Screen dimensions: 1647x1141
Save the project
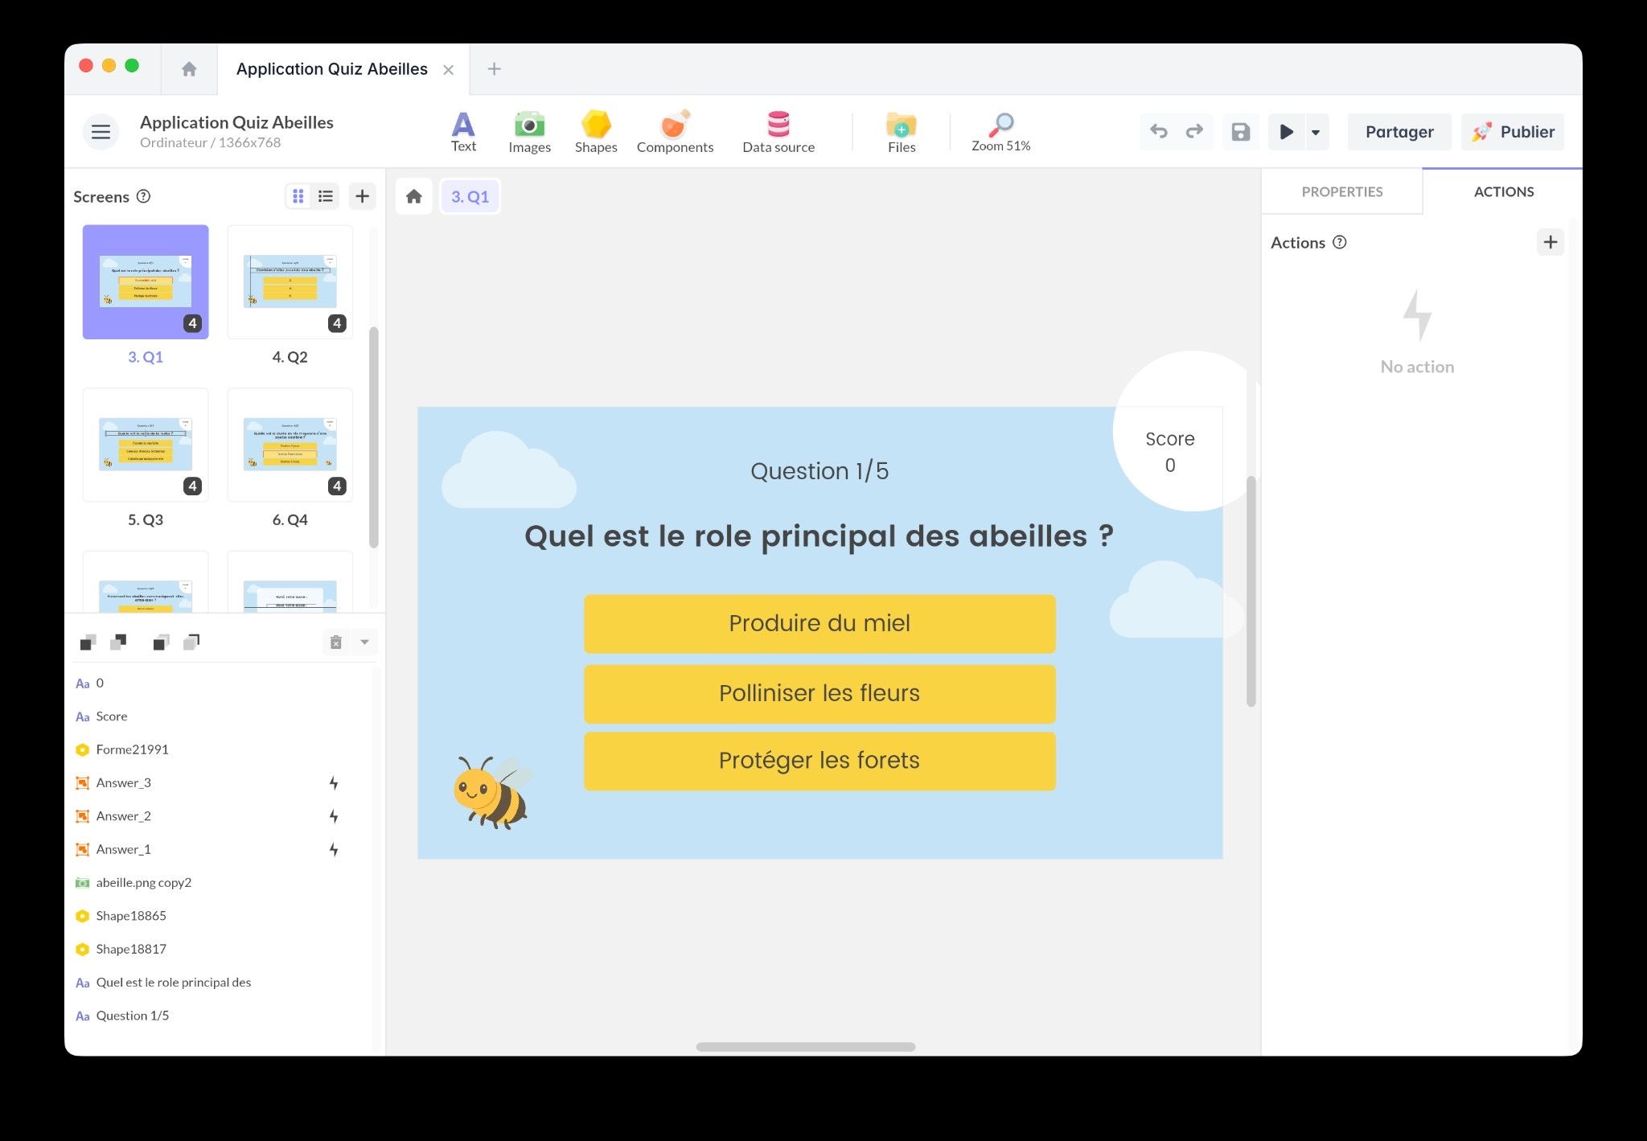point(1241,131)
